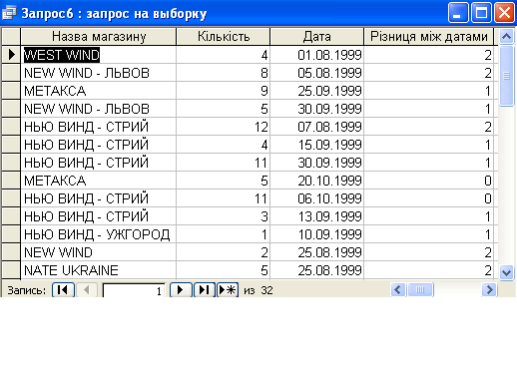Click NEW WIND - ЛЬВОВ cell dated 30.09.1999
Image resolution: width=517 pixels, height=383 pixels.
(99, 109)
